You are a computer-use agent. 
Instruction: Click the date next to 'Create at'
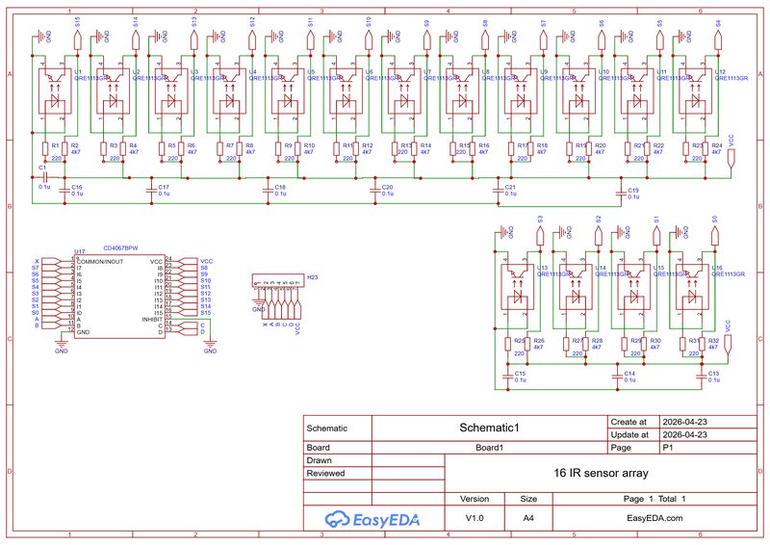point(685,422)
